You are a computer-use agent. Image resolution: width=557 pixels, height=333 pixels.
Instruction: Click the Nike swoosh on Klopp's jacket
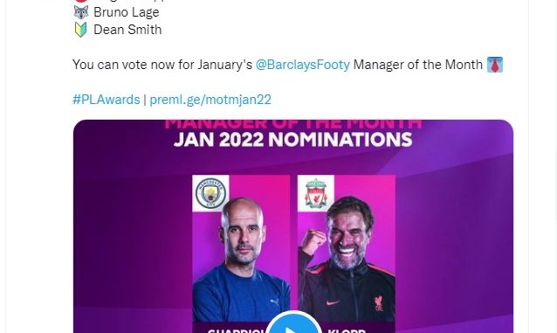(333, 302)
